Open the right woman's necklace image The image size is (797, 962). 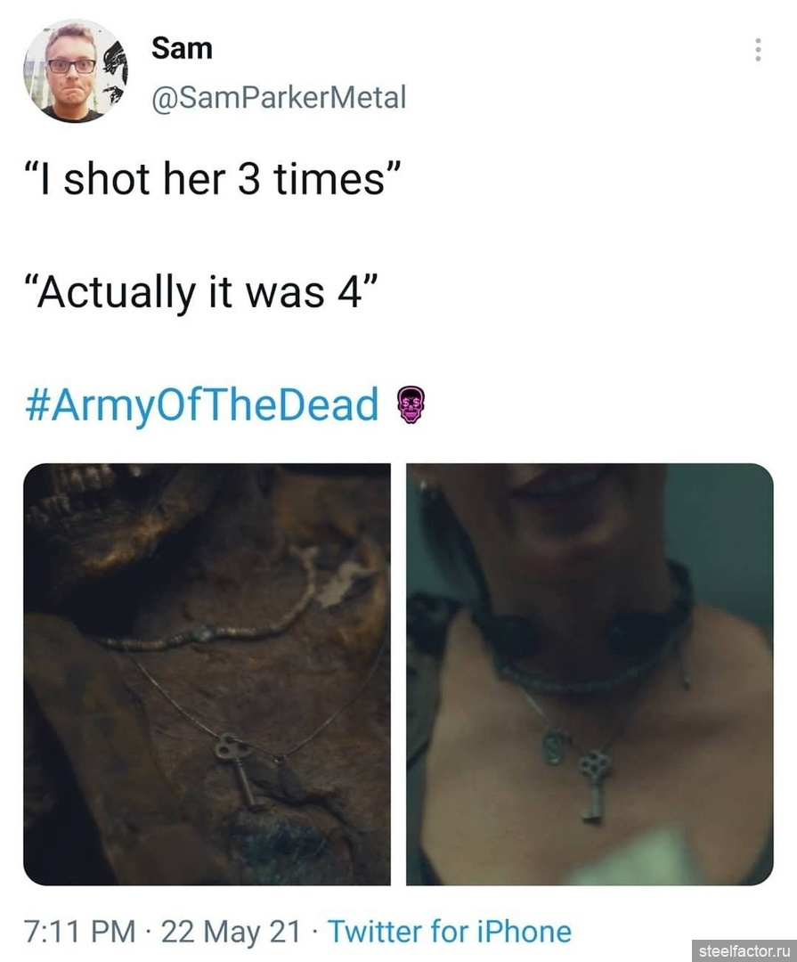coord(590,673)
